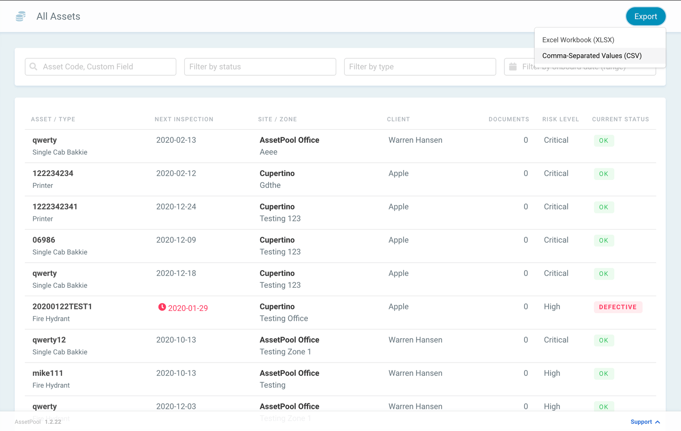Click inspection date 2020-02-13
Image resolution: width=681 pixels, height=431 pixels.
tap(176, 140)
